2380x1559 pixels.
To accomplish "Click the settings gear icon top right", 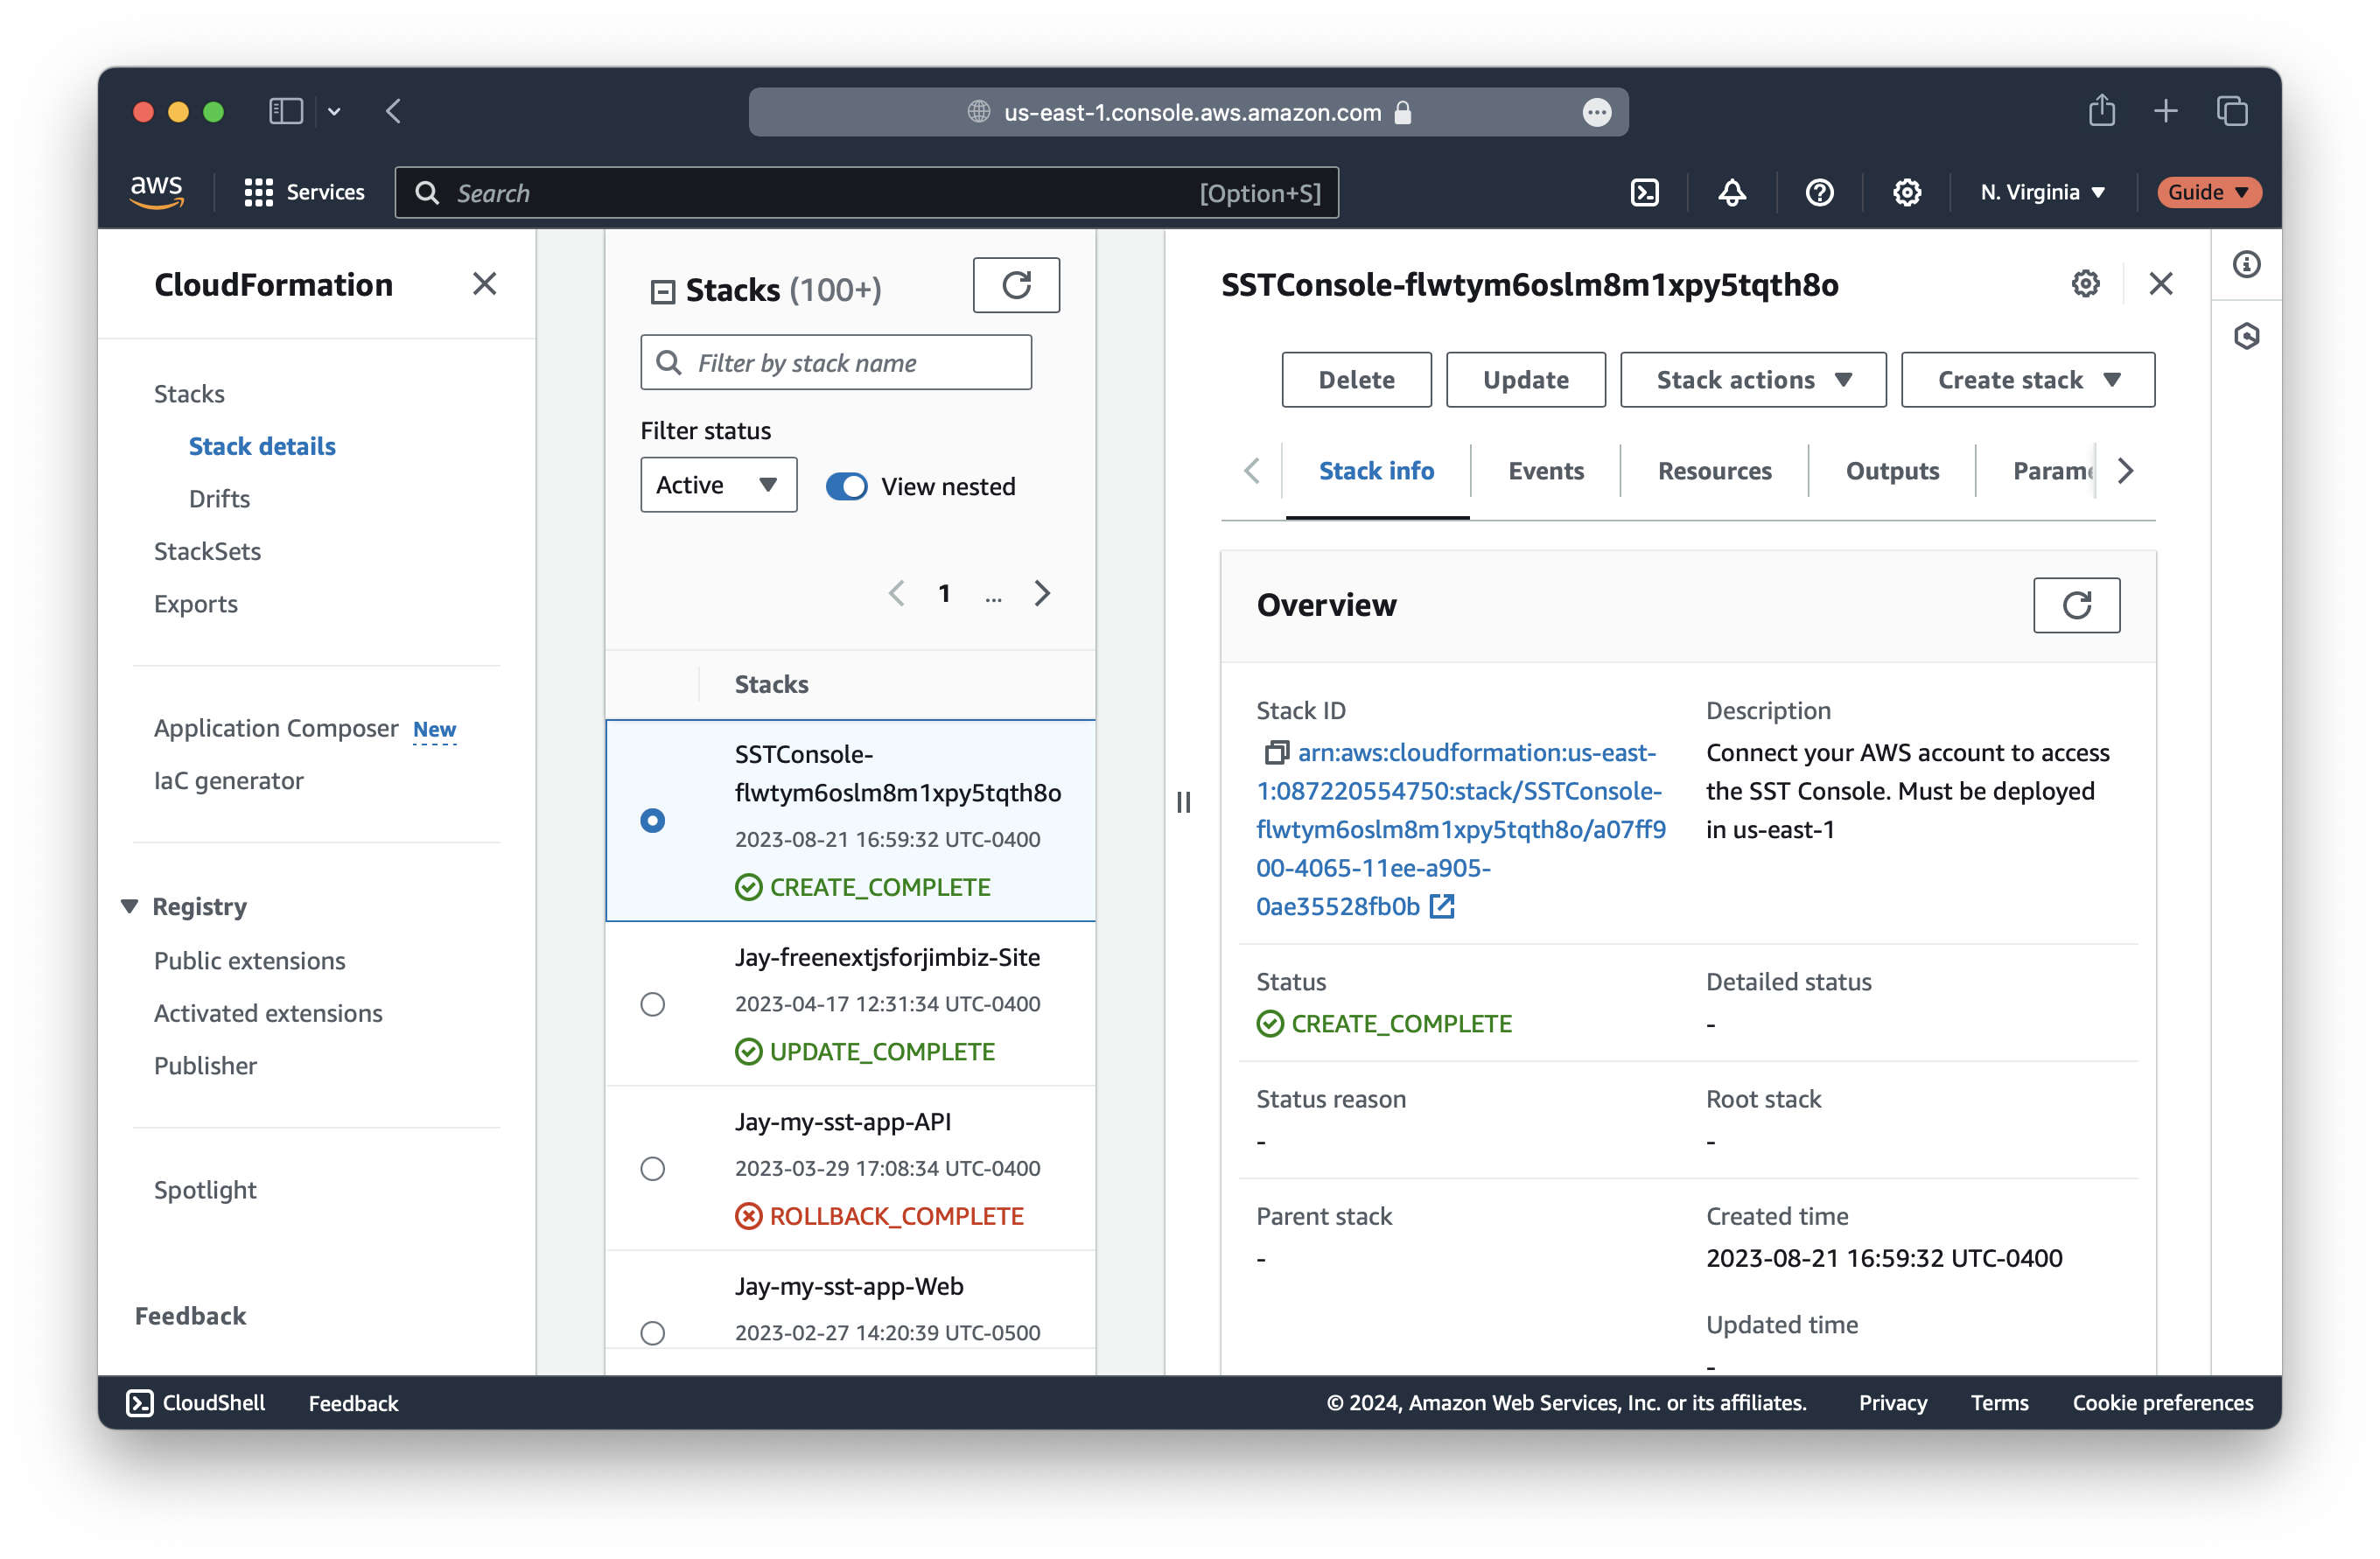I will pos(1907,193).
